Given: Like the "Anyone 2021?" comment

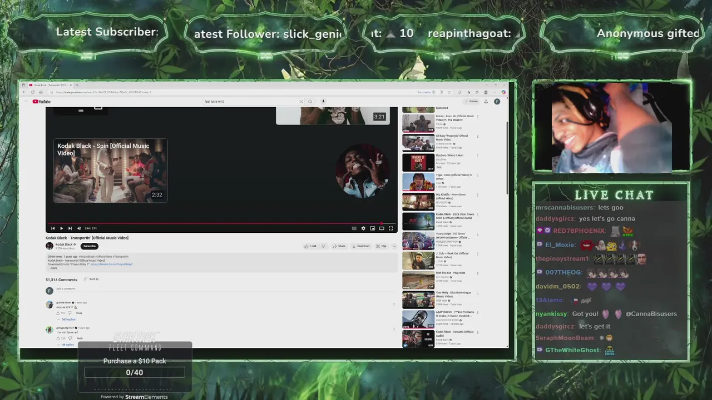Looking at the screenshot, I should 58,313.
